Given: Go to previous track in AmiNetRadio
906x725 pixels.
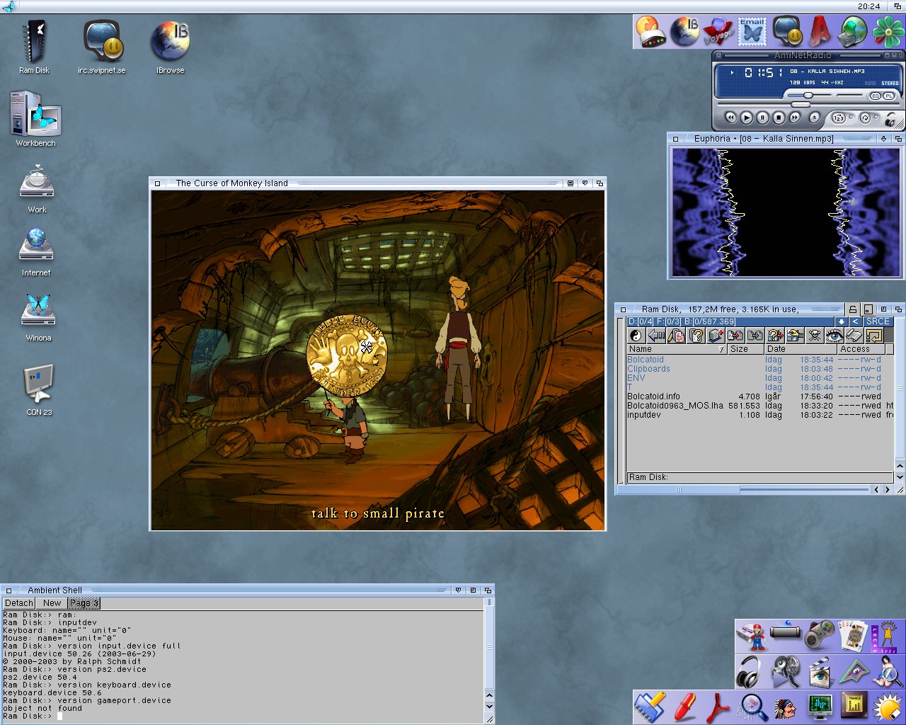Looking at the screenshot, I should pos(731,118).
